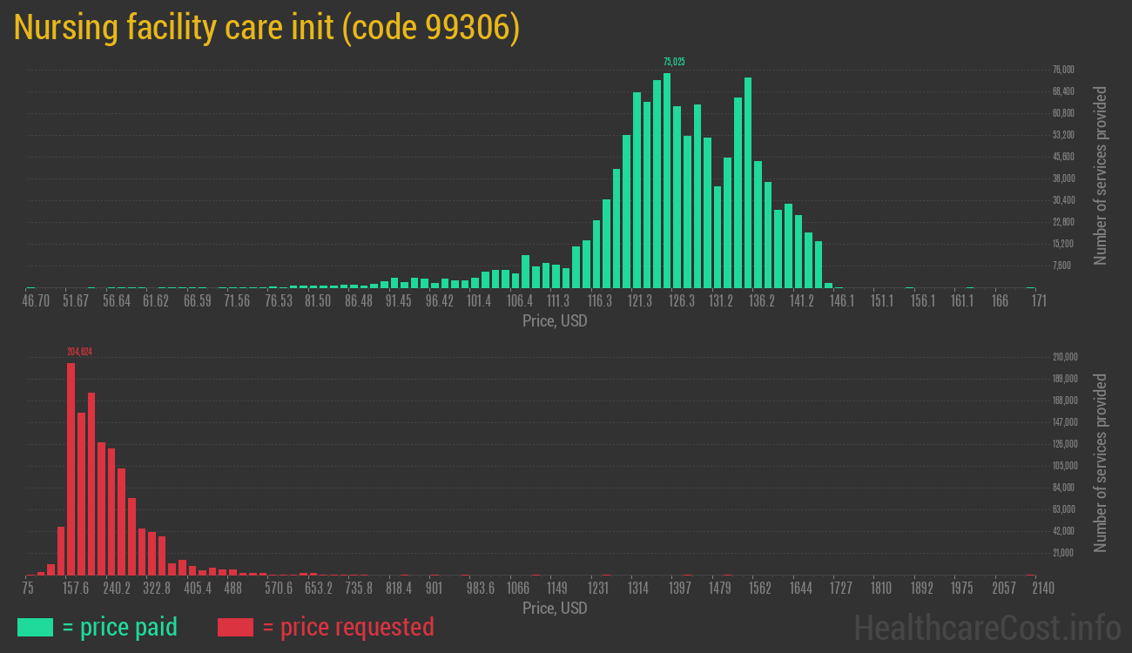Open the HealthcareCost.info watermark link
This screenshot has width=1132, height=653.
[987, 627]
